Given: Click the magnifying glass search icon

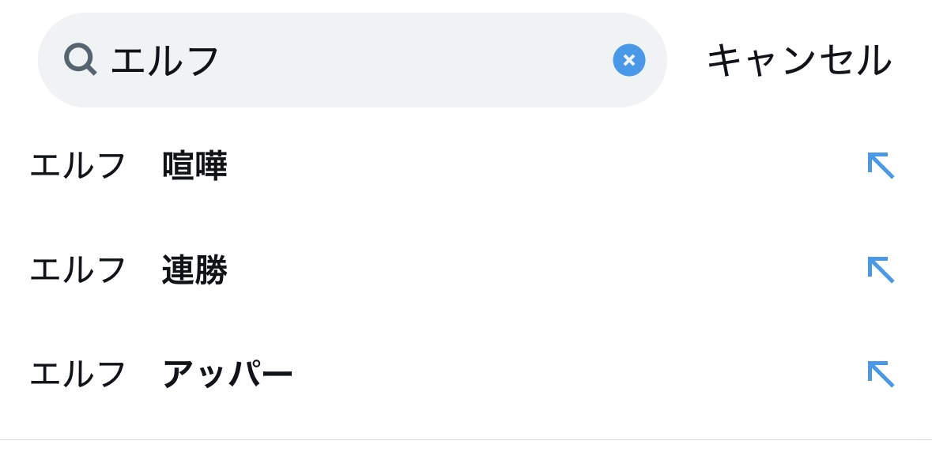Looking at the screenshot, I should (x=80, y=59).
